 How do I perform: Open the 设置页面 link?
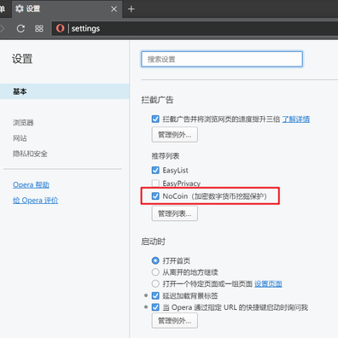pos(268,283)
